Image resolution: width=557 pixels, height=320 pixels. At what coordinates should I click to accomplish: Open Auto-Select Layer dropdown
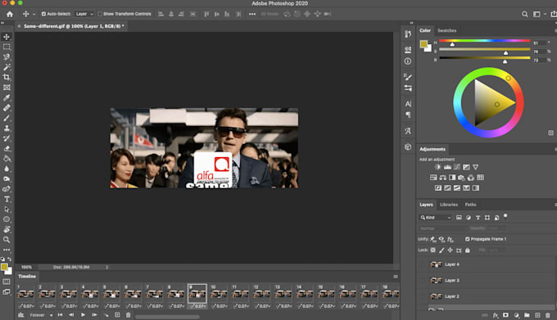coord(84,14)
